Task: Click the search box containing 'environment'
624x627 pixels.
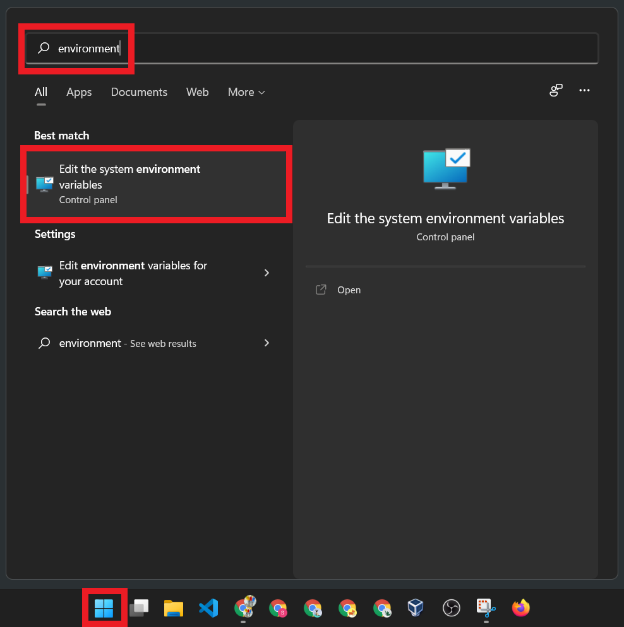Action: (x=312, y=49)
